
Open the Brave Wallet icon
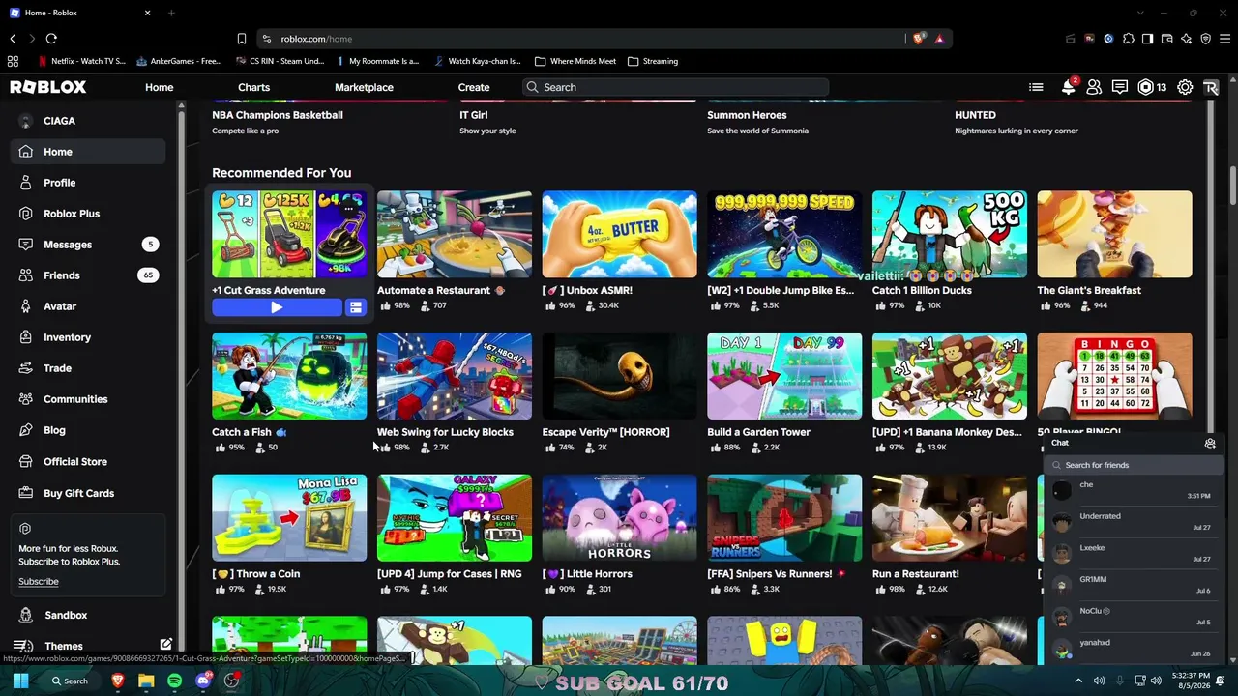pos(1166,39)
